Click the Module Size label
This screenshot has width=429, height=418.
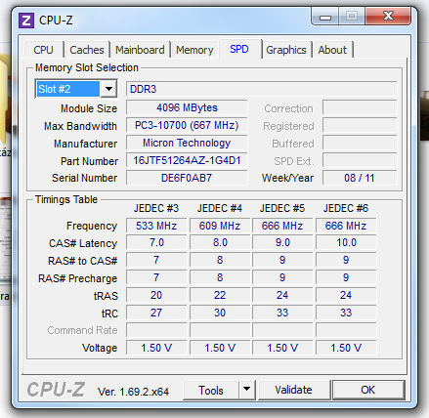click(x=89, y=108)
